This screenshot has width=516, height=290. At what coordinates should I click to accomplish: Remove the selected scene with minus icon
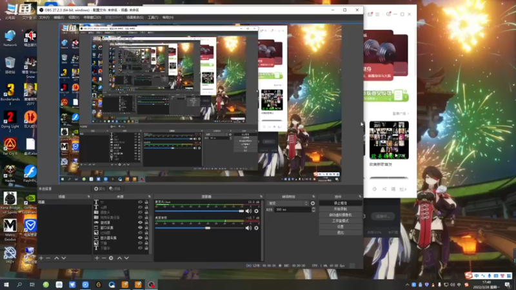48,258
